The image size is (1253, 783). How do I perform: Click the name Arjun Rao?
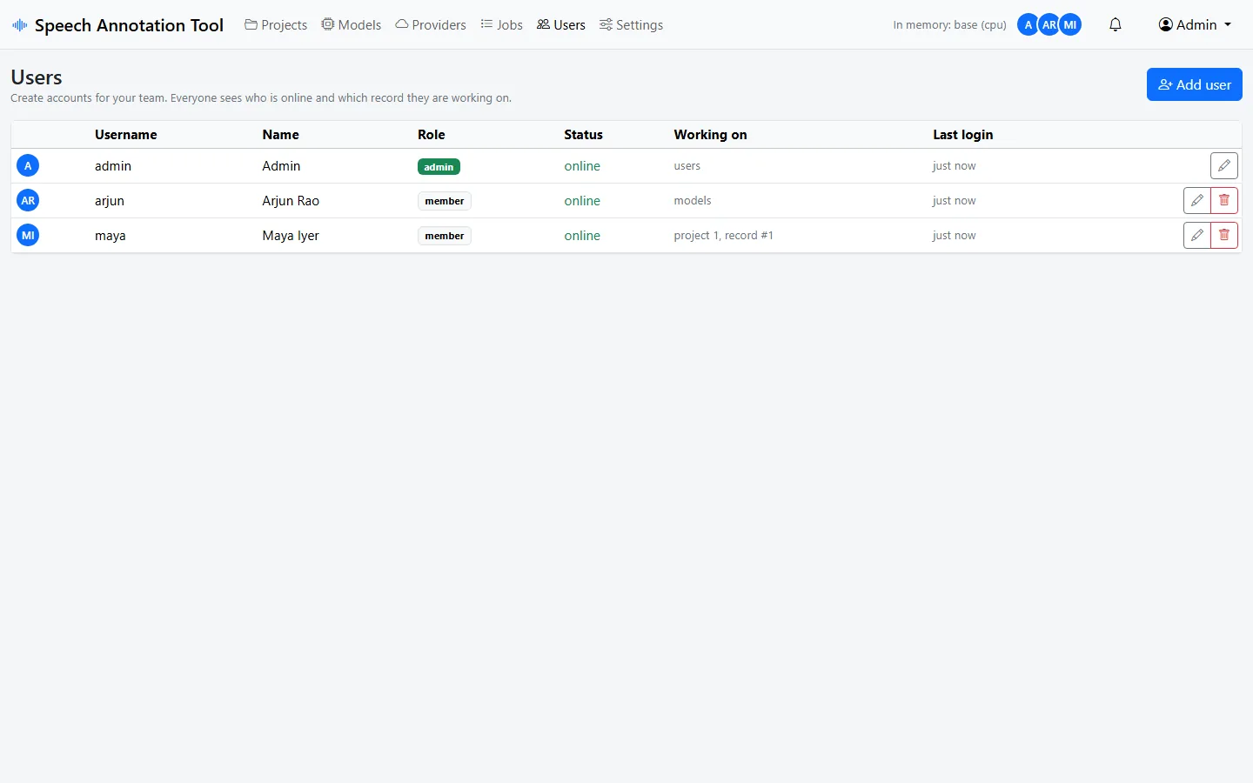(291, 201)
